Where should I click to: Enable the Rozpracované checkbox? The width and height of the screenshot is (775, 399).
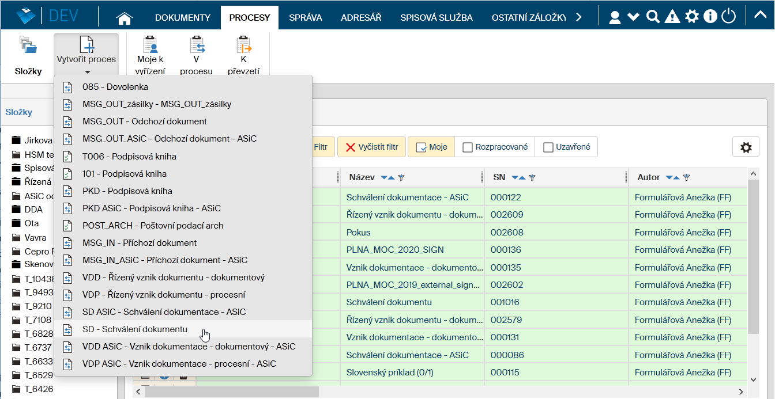tap(468, 147)
